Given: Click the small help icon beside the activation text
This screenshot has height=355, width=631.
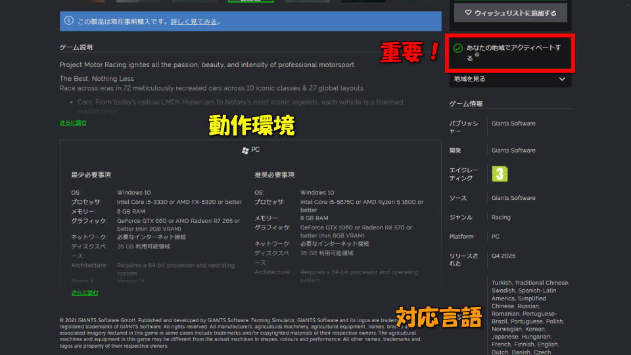Looking at the screenshot, I should tap(477, 55).
